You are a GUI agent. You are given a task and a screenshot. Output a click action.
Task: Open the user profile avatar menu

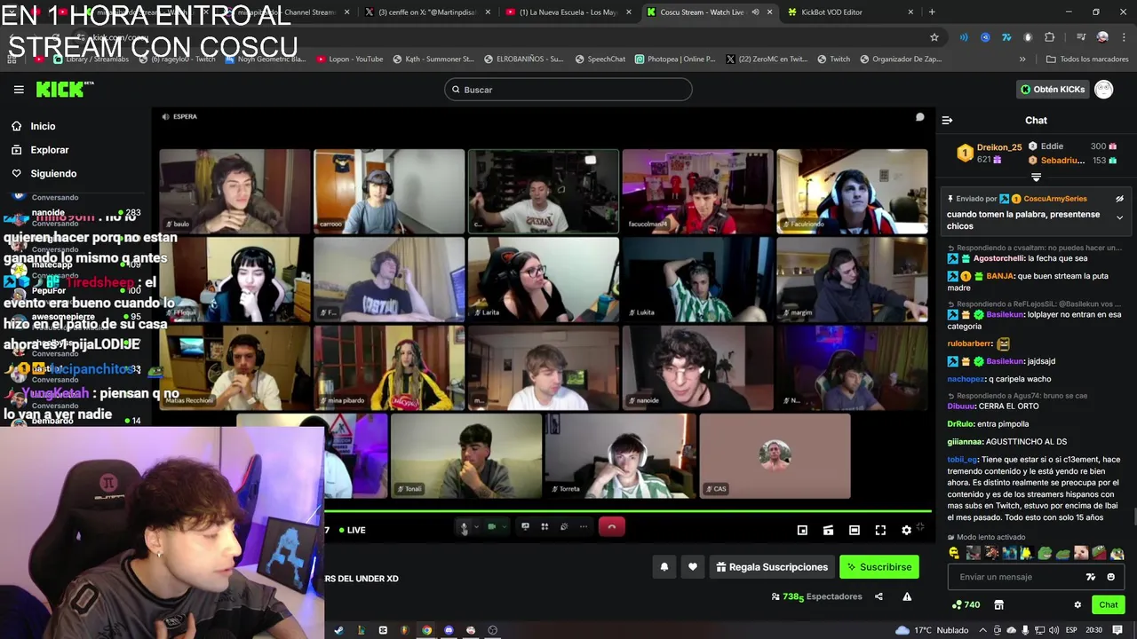[x=1103, y=90]
